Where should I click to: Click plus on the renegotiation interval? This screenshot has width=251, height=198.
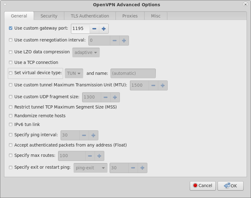pos(124,41)
